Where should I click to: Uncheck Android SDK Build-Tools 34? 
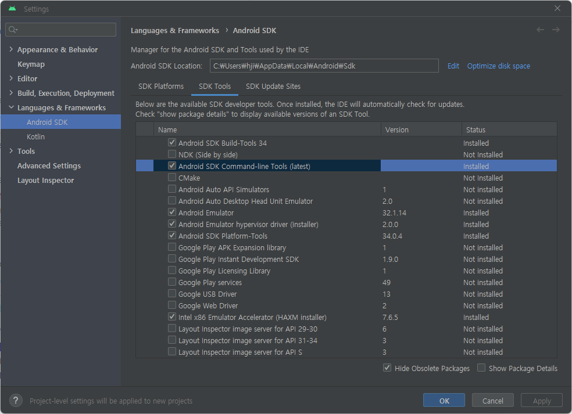172,142
